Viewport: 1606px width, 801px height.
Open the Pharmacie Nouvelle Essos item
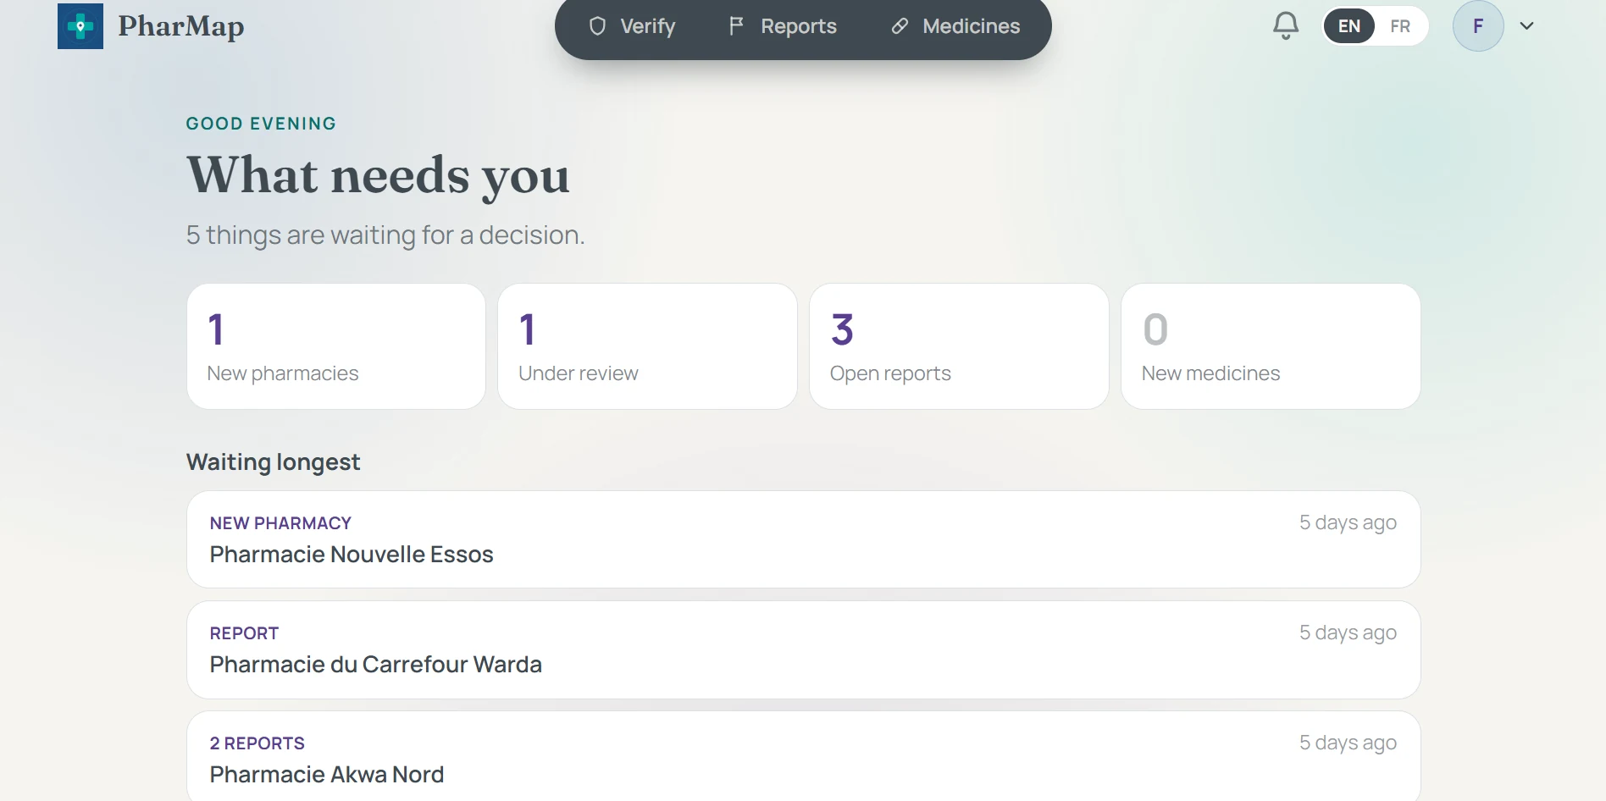[803, 539]
